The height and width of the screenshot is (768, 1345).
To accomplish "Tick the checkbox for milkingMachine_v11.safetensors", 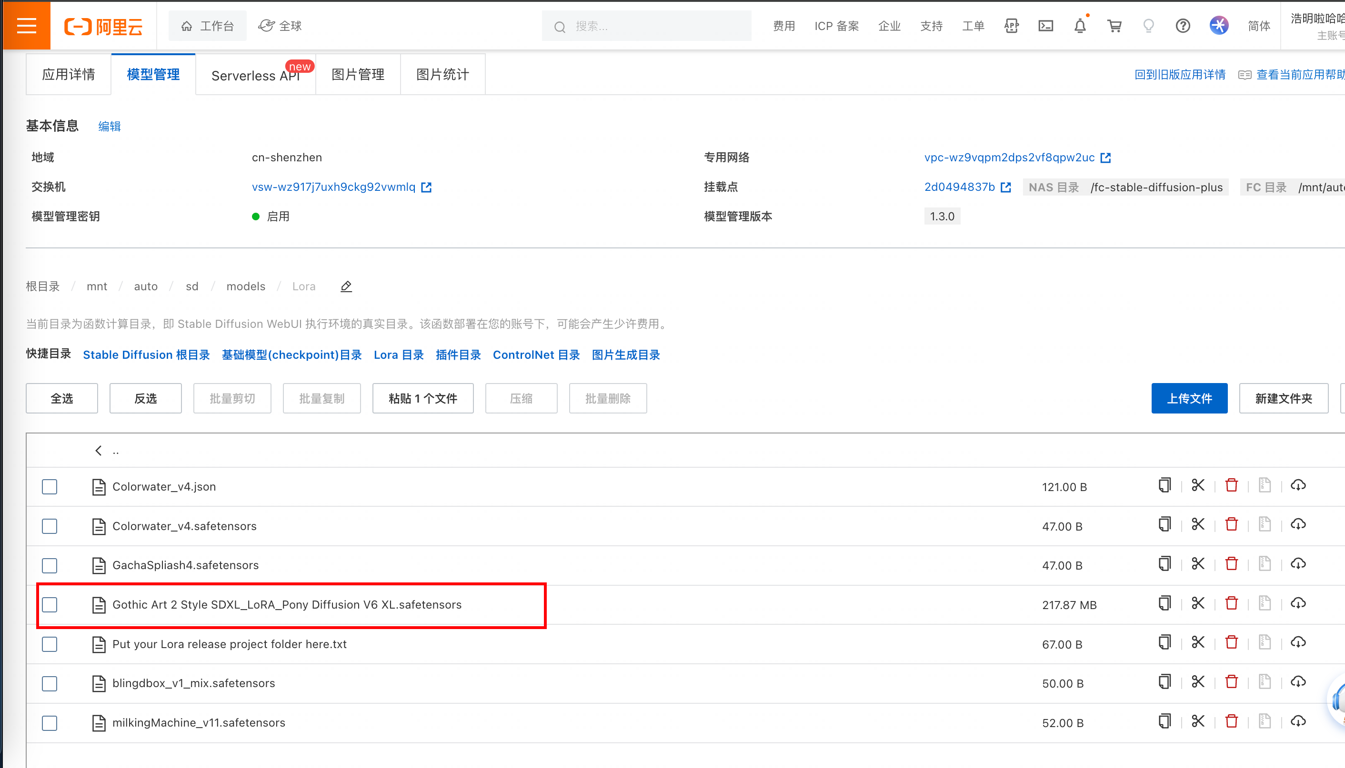I will (x=50, y=723).
